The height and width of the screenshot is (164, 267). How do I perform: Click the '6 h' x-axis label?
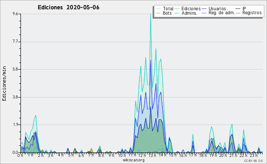81,155
